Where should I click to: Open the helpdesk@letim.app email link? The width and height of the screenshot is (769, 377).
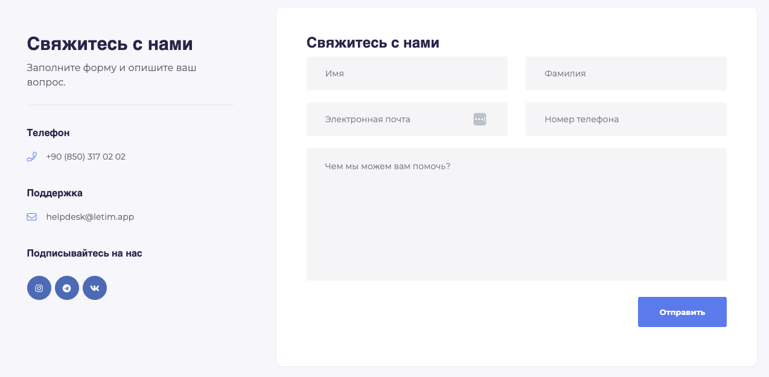90,216
